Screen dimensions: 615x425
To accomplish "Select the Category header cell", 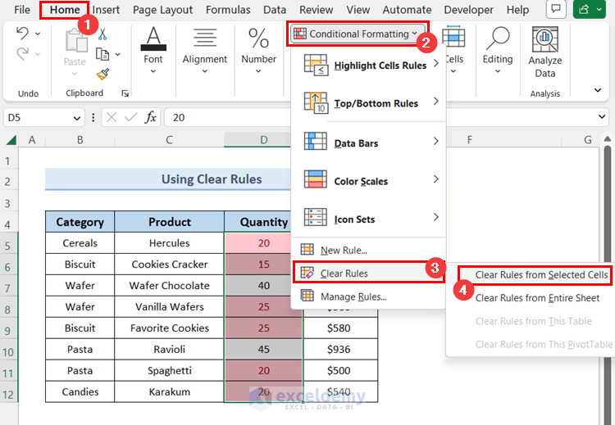I will (x=80, y=222).
